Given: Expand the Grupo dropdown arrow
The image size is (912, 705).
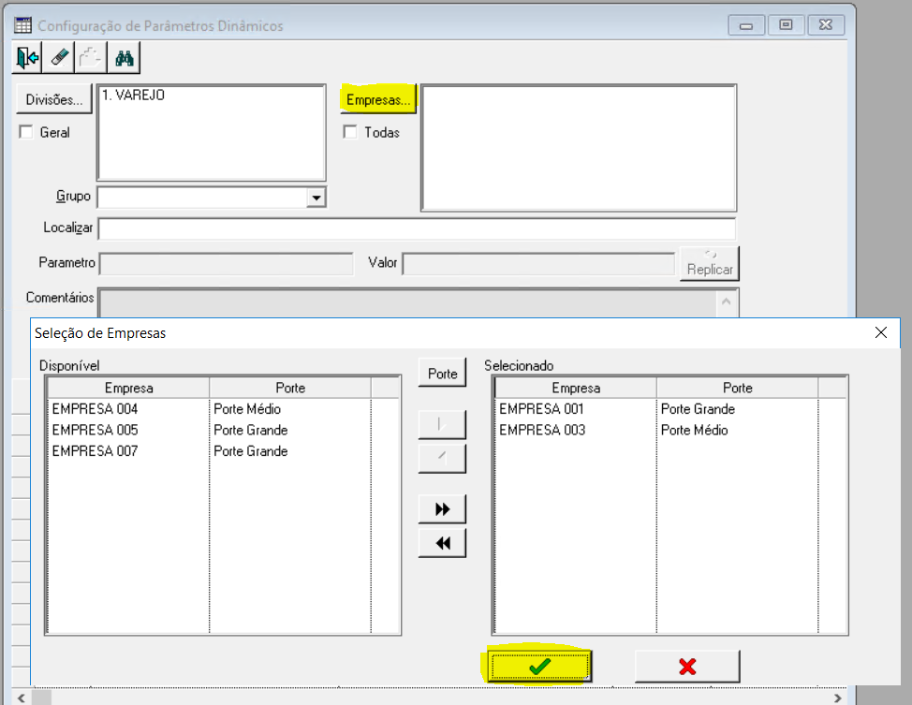Looking at the screenshot, I should click(316, 198).
